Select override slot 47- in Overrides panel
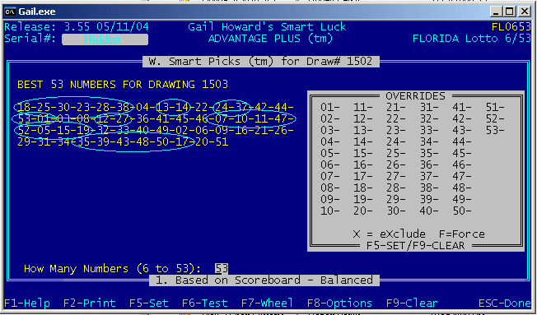This screenshot has height=315, width=537. point(462,176)
